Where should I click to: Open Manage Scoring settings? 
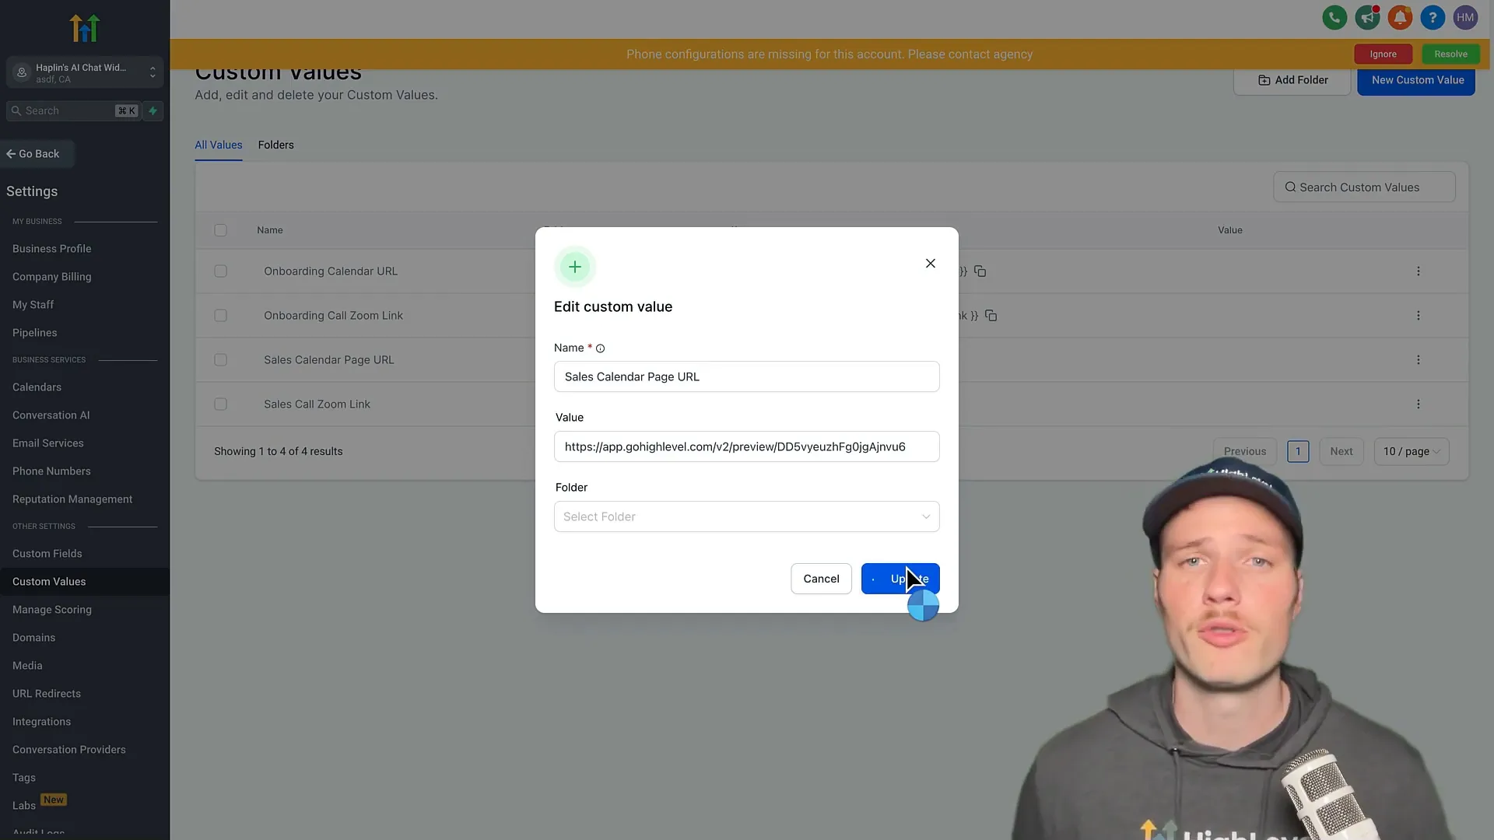coord(52,610)
